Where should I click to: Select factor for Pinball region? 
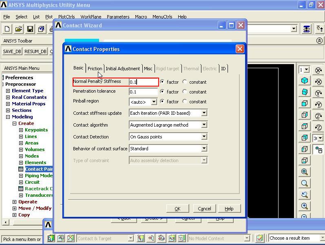pos(162,101)
